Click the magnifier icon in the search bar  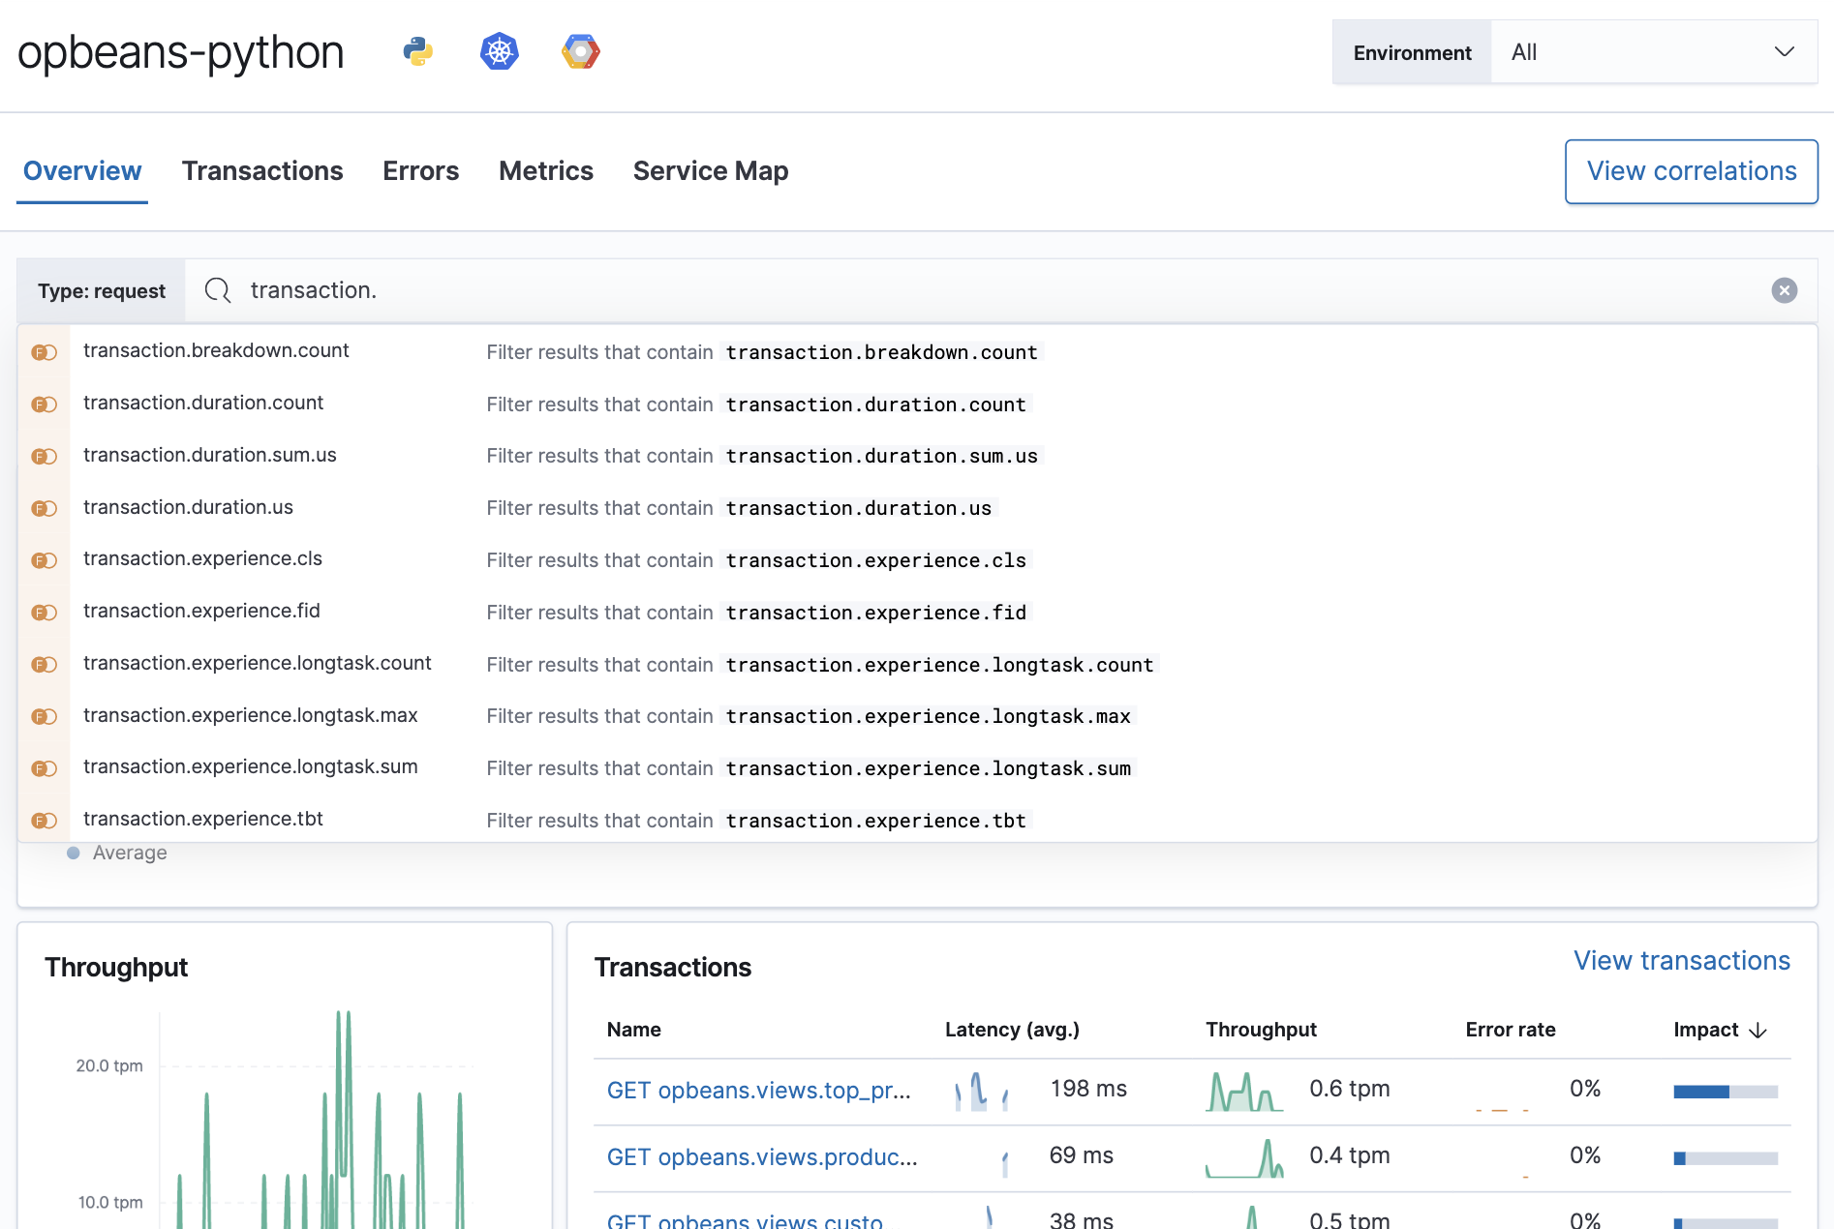coord(216,290)
